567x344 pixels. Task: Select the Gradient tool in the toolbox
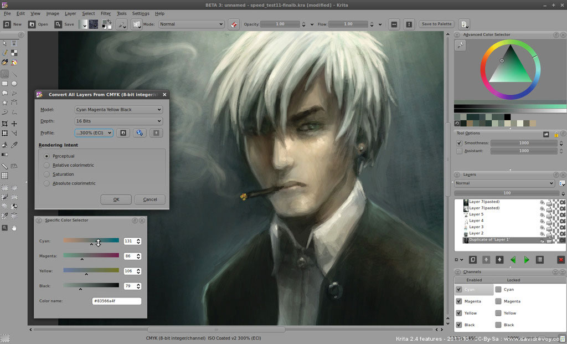pyautogui.click(x=4, y=155)
